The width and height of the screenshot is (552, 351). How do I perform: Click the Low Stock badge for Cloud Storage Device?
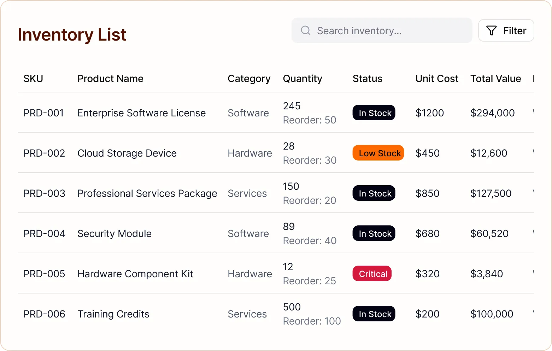[x=378, y=153]
